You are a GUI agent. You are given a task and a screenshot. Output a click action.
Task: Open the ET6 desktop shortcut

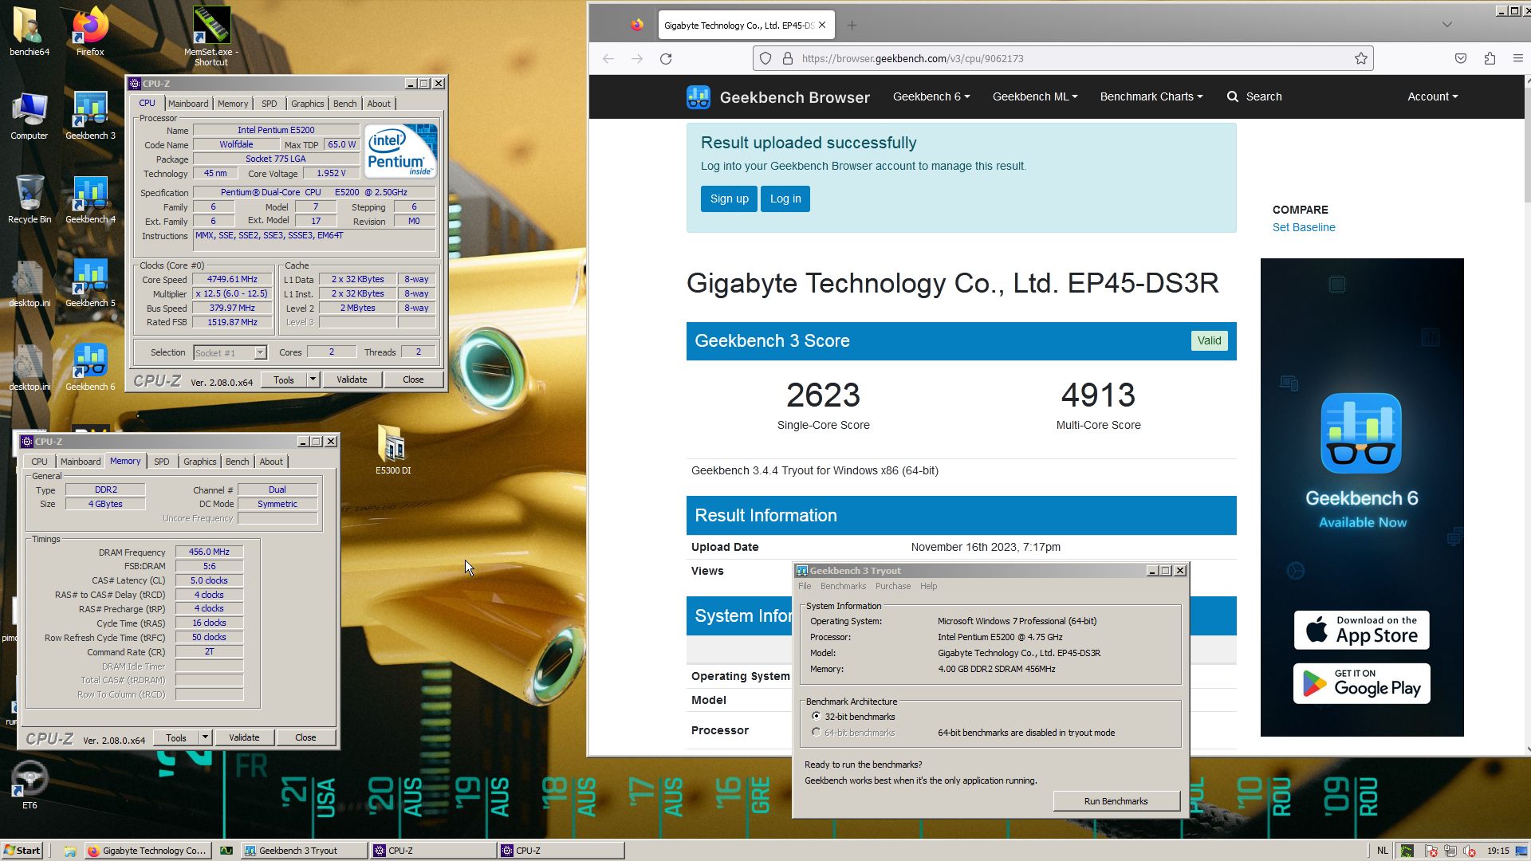click(x=29, y=785)
